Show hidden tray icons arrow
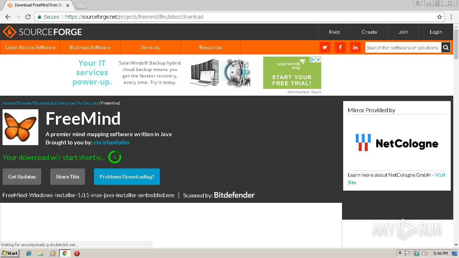459x258 pixels. [x=400, y=253]
